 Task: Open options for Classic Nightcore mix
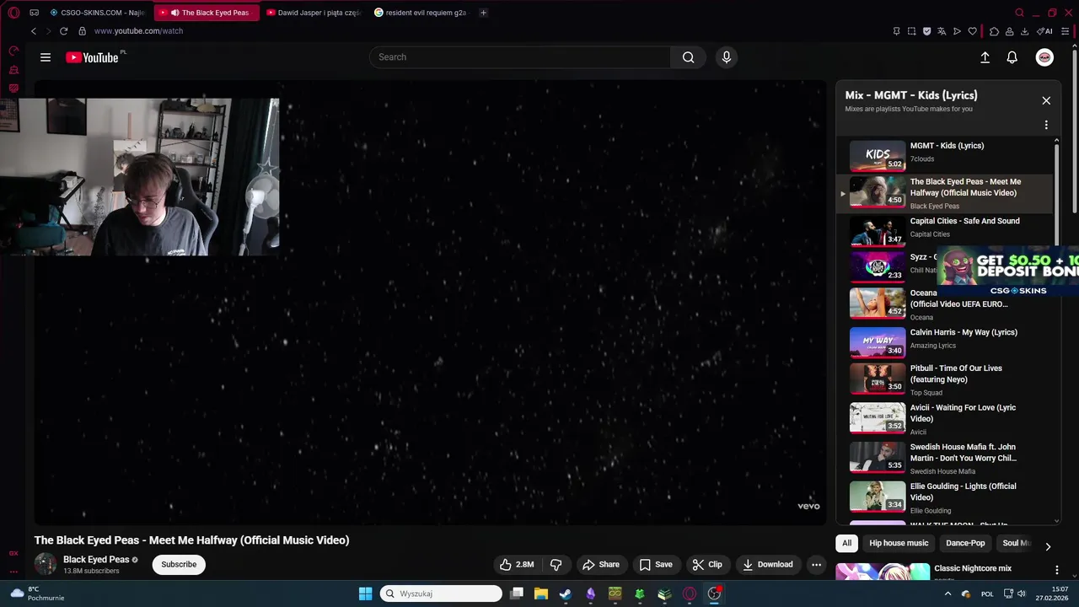(x=1057, y=571)
